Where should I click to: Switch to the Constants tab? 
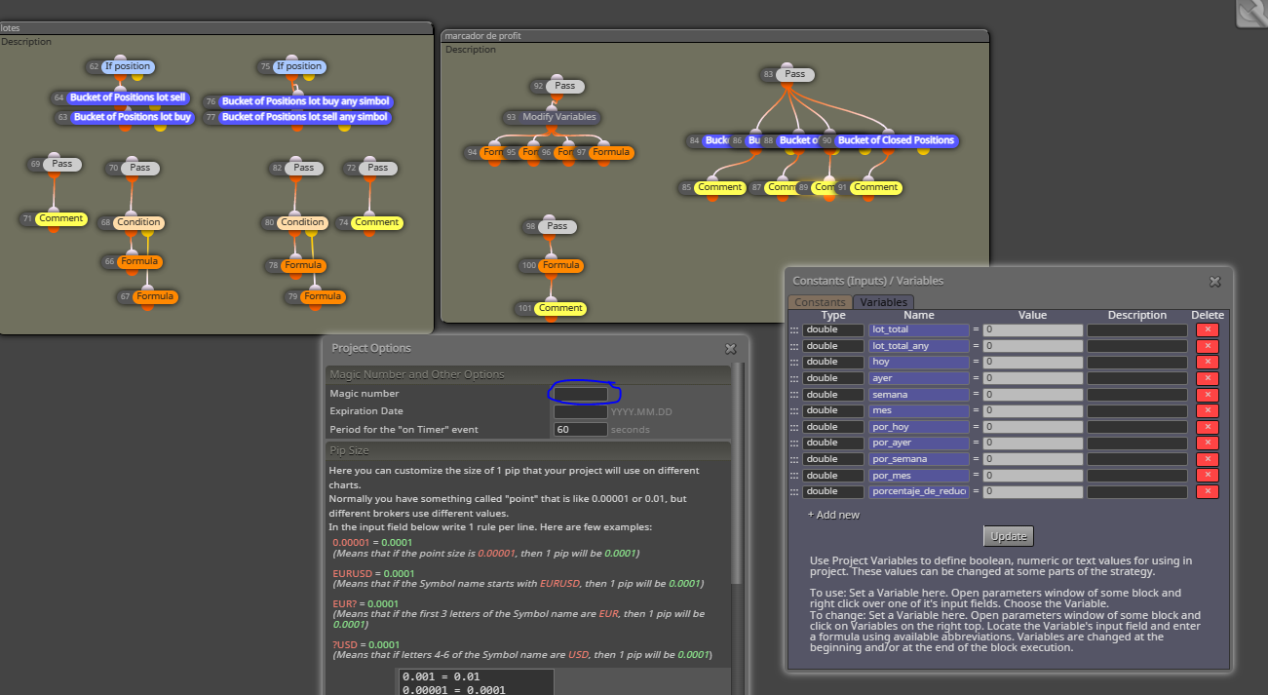[x=820, y=302]
